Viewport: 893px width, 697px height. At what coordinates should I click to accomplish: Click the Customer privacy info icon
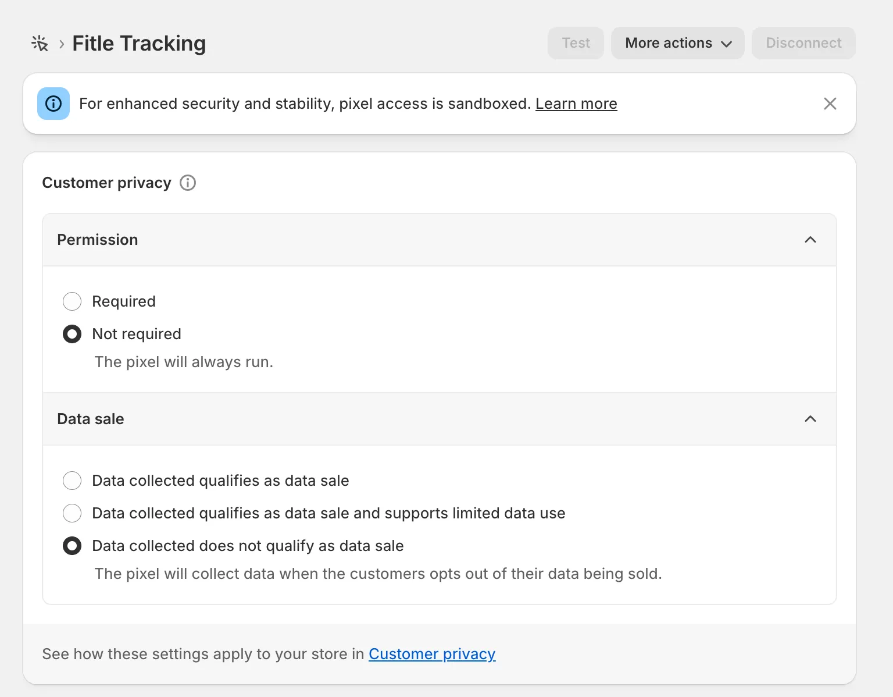(x=188, y=183)
